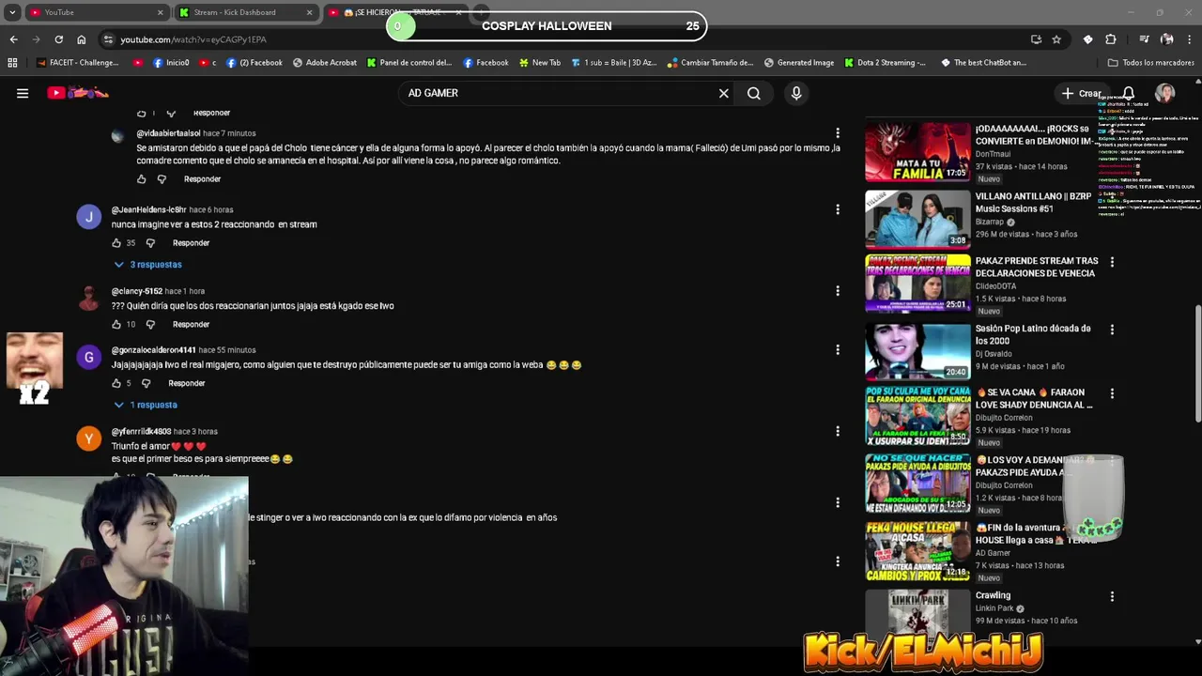Bookmark this page with star icon
Screen dimensions: 1202x676
tap(1056, 39)
